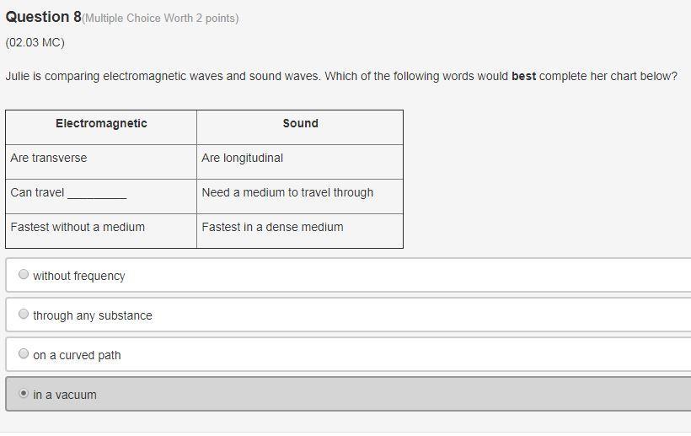Viewport: 691px width, 436px height.
Task: Click the "in a vacuum" answer label text
Action: pyautogui.click(x=65, y=395)
